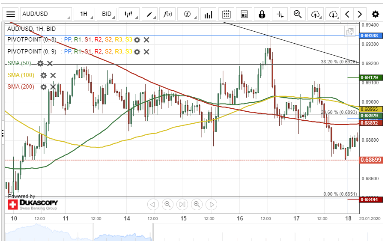This screenshot has height=241, width=385.
Task: Expand the BID price side dropdown
Action: point(107,14)
